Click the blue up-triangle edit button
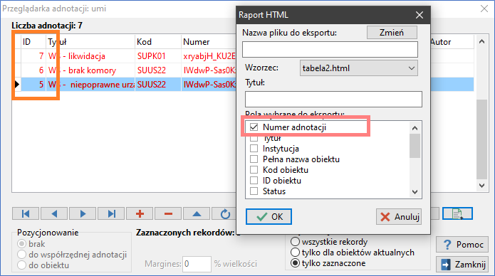 pos(197,213)
